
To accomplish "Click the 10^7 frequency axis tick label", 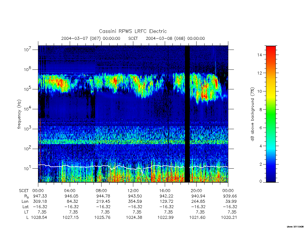I will (27, 50).
